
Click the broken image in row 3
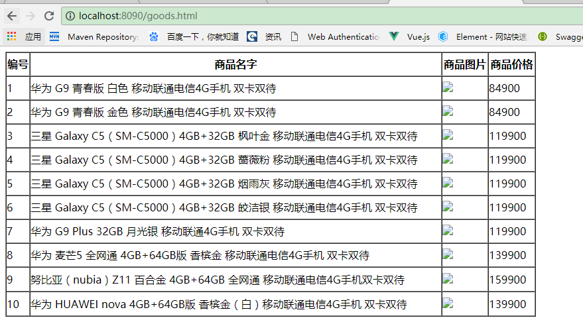click(448, 134)
